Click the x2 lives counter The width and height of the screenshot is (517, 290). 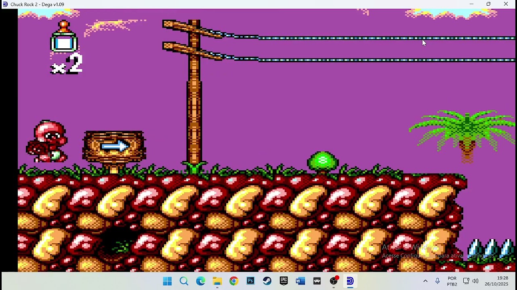click(67, 64)
